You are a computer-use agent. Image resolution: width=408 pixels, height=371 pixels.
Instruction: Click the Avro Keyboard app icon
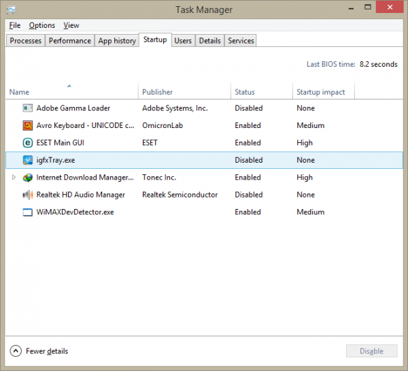28,125
